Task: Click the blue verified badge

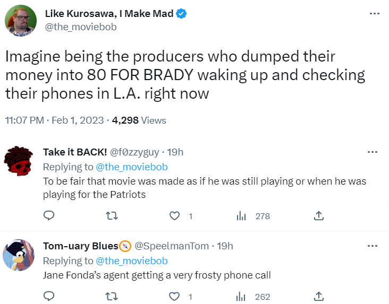Action: point(181,14)
